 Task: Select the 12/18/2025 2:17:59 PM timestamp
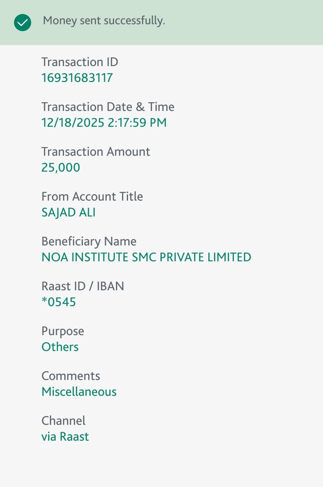(x=104, y=123)
